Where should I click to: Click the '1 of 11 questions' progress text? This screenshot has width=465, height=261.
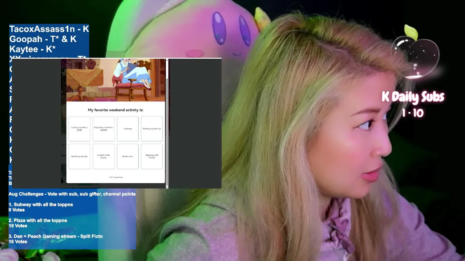click(116, 177)
